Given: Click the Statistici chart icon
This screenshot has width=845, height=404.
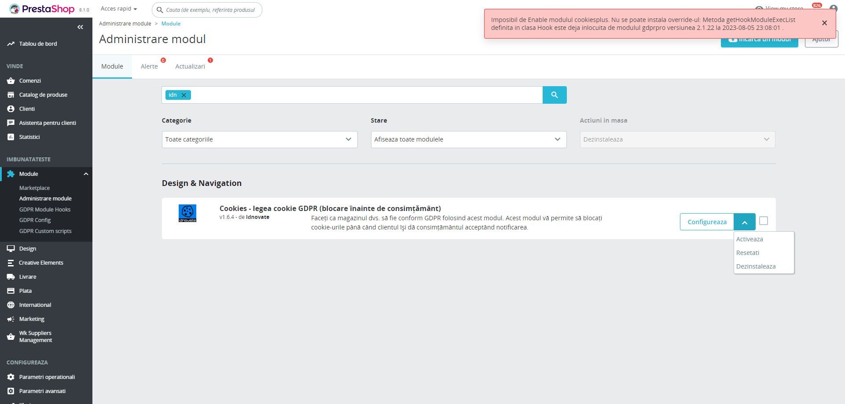Looking at the screenshot, I should pos(11,137).
